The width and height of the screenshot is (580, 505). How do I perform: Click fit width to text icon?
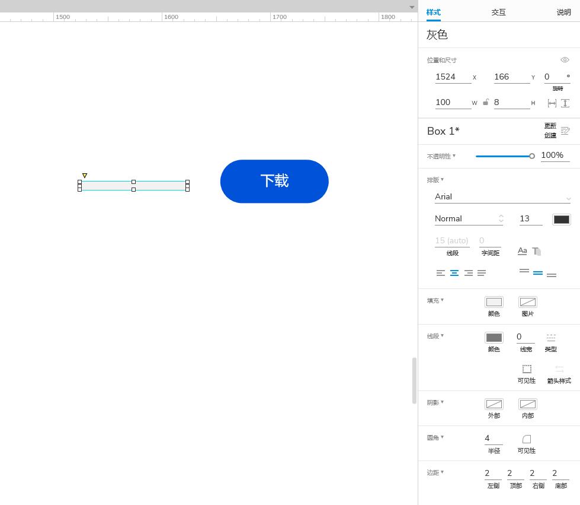point(552,103)
